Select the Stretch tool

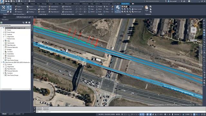click(91, 12)
